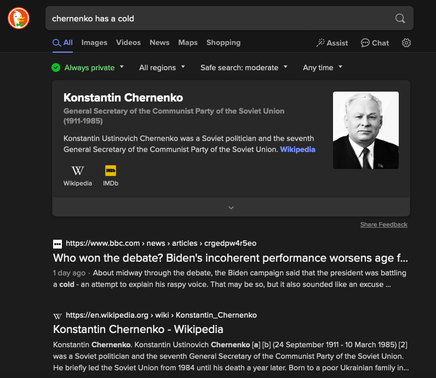The image size is (436, 378).
Task: Click the Chat bubble icon
Action: pos(365,43)
